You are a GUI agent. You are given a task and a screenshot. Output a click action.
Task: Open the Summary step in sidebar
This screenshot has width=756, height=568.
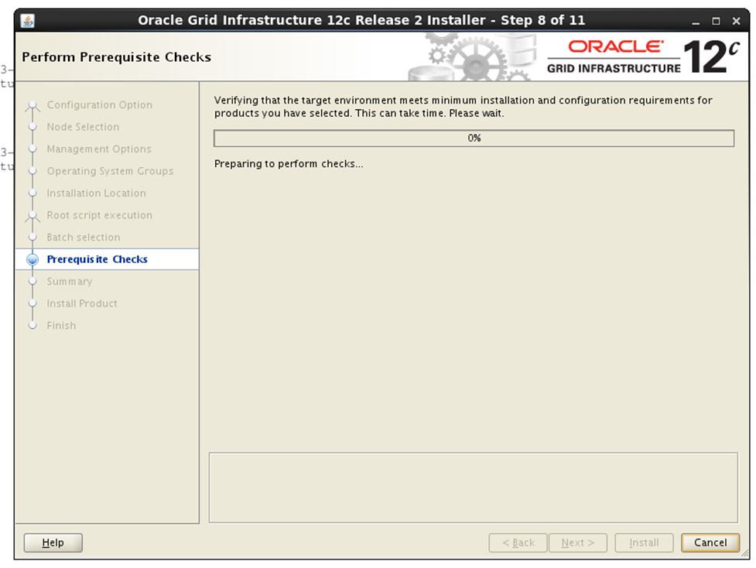tap(69, 282)
